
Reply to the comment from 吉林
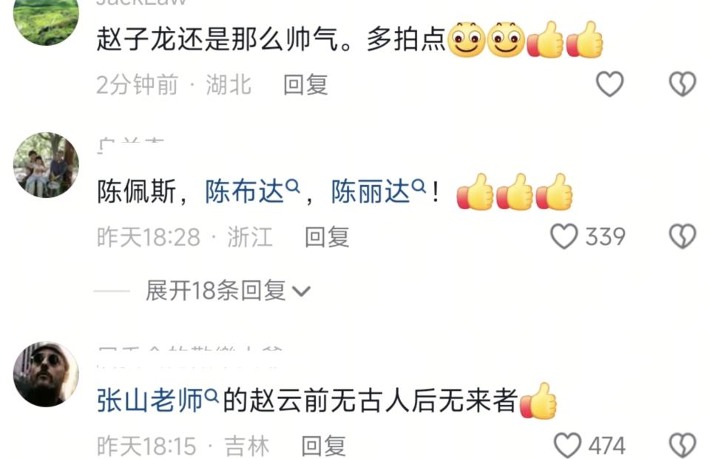tap(323, 446)
